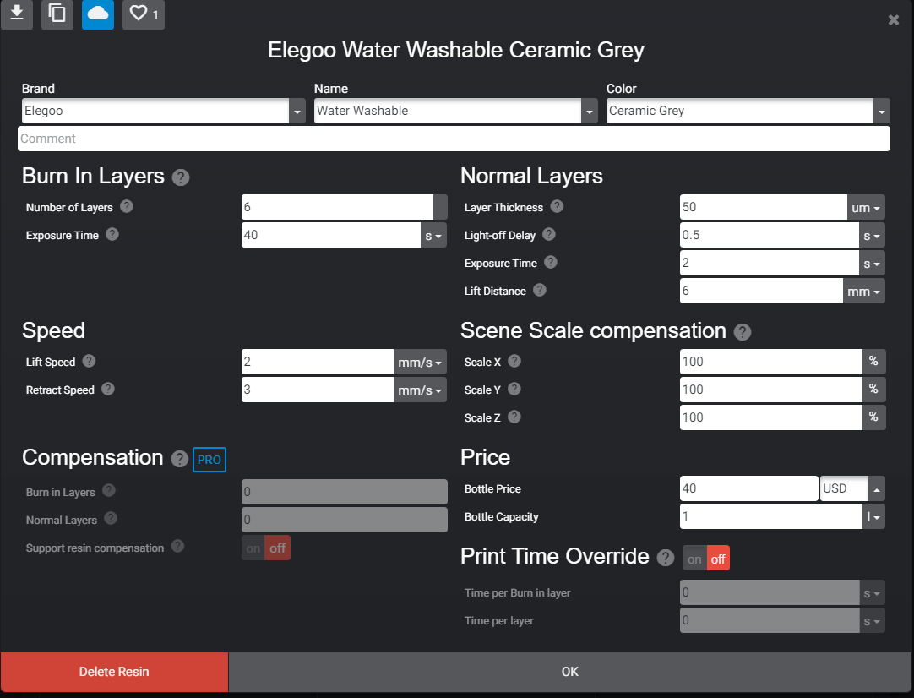Click the heart favorite icon
914x698 pixels.
138,14
